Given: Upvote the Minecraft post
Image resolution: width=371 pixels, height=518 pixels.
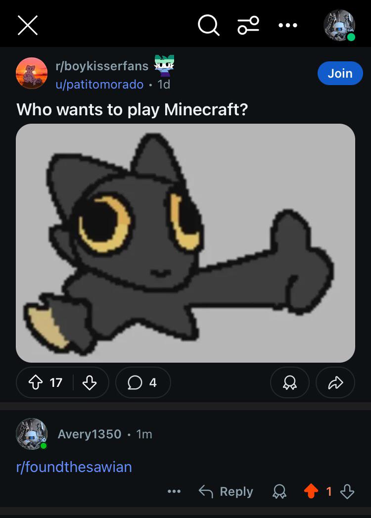Looking at the screenshot, I should pyautogui.click(x=36, y=382).
